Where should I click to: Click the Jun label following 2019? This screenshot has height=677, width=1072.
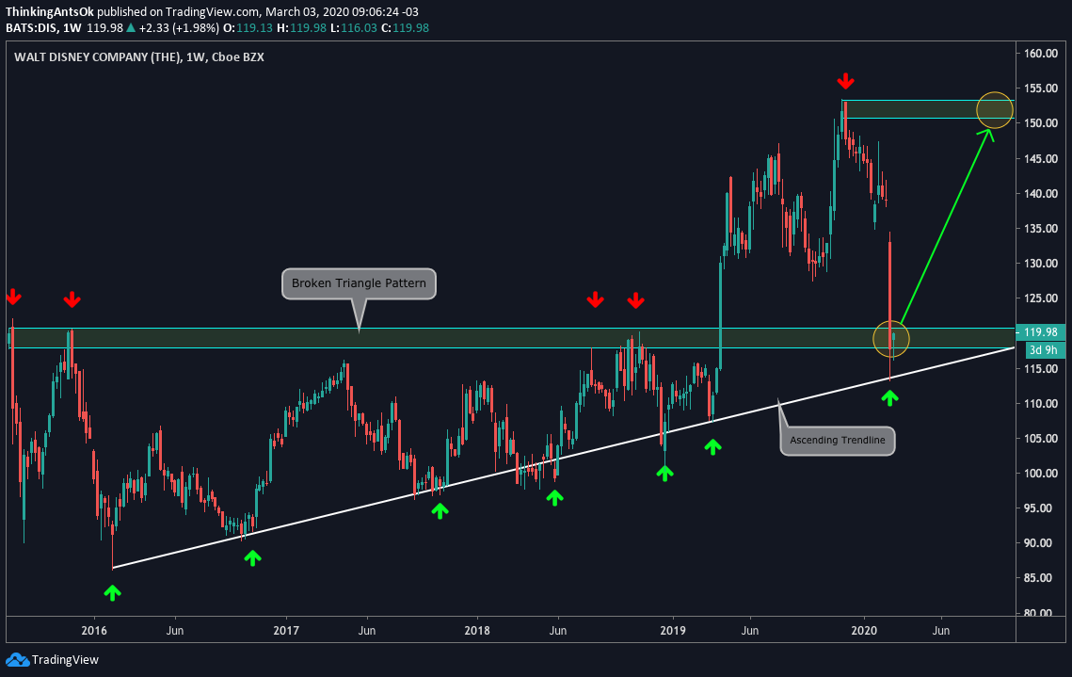(x=750, y=631)
